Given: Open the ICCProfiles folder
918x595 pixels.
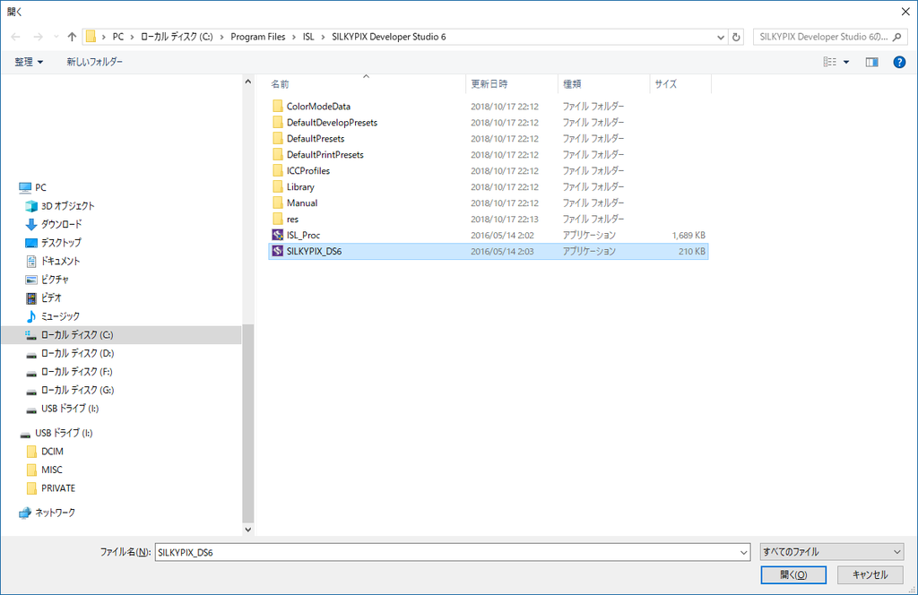Looking at the screenshot, I should 489,171.
